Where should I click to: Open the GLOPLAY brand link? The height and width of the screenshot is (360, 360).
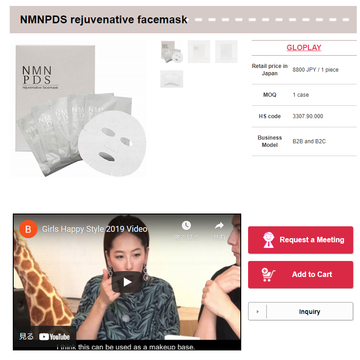click(304, 47)
